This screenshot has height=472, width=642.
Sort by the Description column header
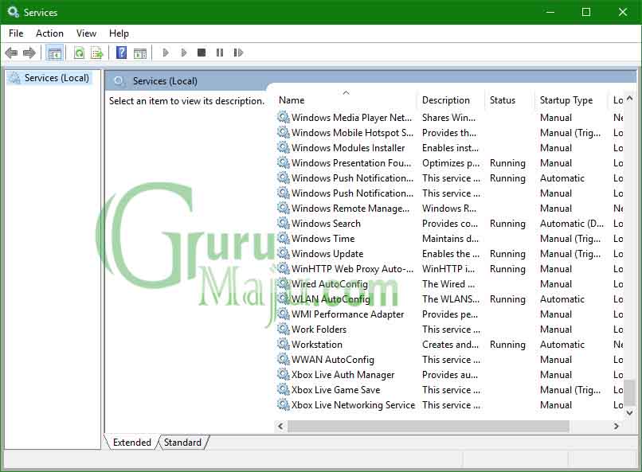coord(450,100)
